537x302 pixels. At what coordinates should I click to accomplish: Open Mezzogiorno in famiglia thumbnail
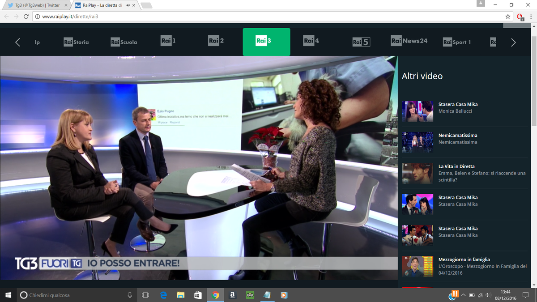[418, 267]
